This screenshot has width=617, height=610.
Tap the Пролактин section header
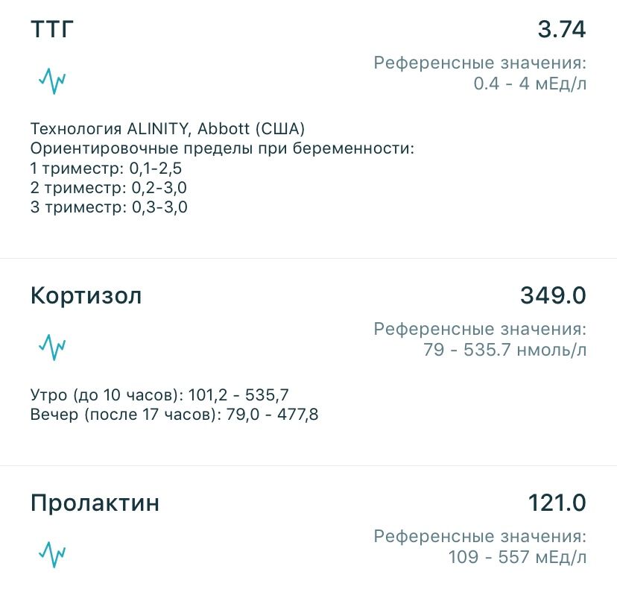[x=94, y=503]
